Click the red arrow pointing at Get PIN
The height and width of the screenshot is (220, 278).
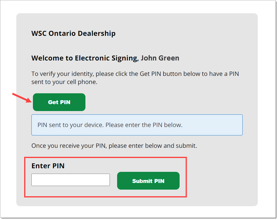coord(22,98)
